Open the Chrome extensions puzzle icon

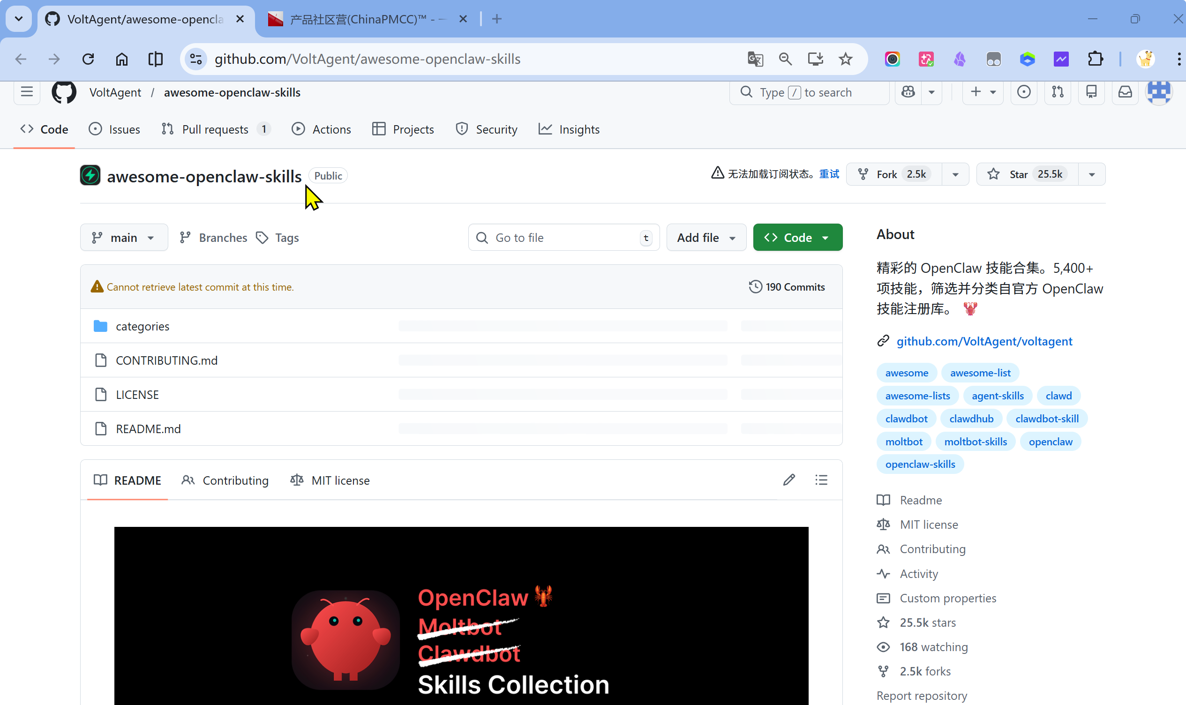click(x=1095, y=59)
